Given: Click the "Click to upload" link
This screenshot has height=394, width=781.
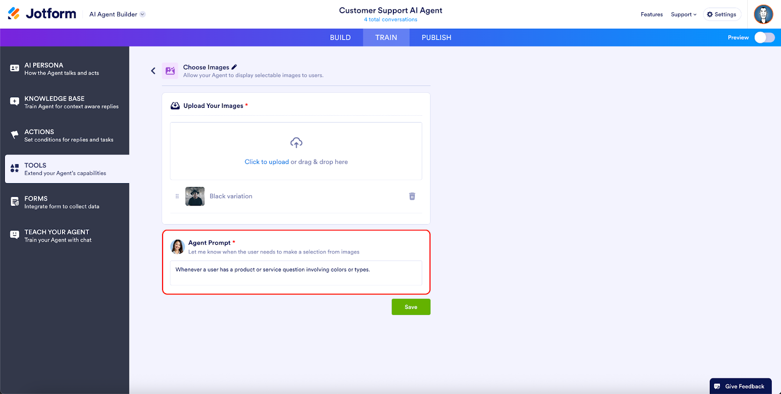Looking at the screenshot, I should [267, 162].
